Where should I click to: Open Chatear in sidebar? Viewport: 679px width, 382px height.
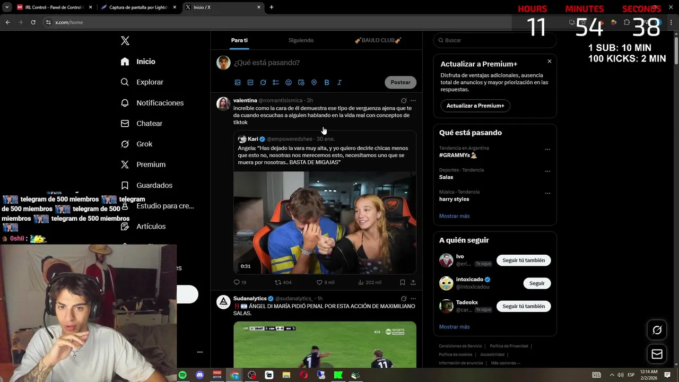[x=141, y=123]
